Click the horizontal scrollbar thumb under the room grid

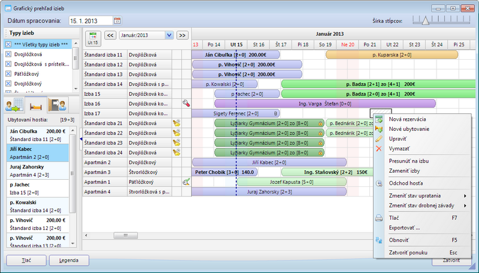point(126,235)
